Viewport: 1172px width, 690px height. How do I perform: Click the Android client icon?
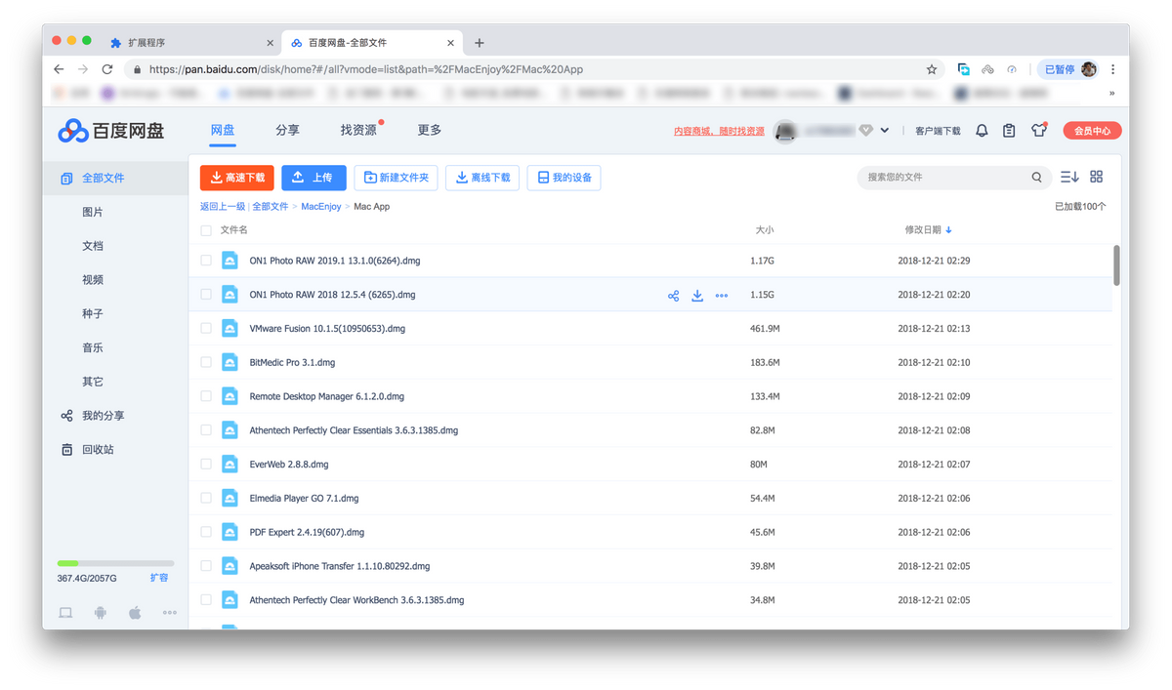(x=100, y=613)
